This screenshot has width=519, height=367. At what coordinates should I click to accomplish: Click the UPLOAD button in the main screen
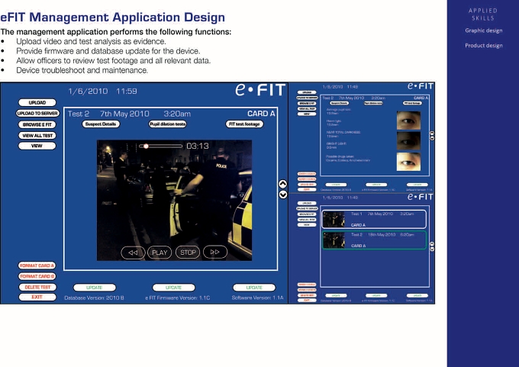tap(37, 102)
